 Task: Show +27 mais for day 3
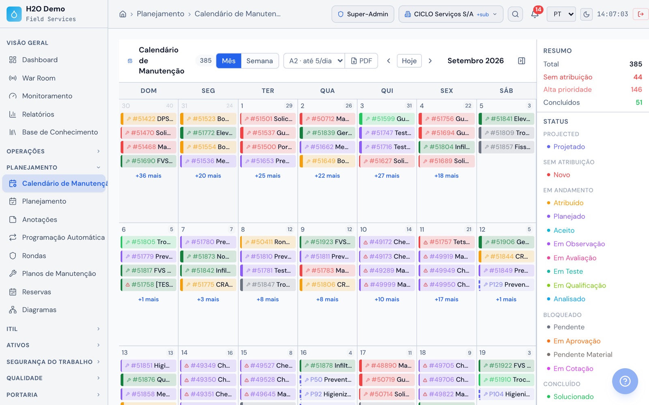(x=387, y=176)
